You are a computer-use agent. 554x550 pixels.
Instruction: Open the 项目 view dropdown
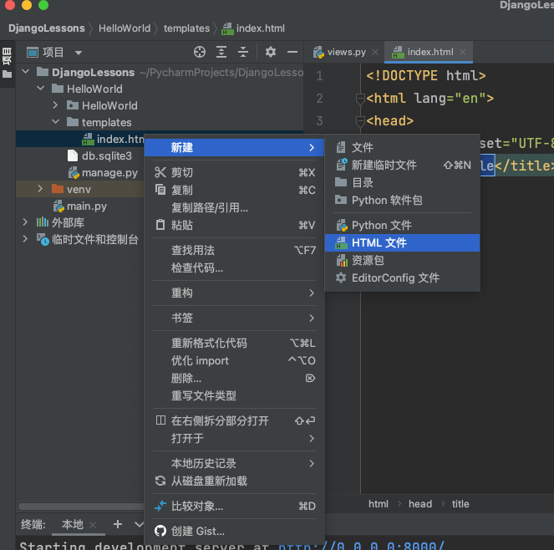79,53
